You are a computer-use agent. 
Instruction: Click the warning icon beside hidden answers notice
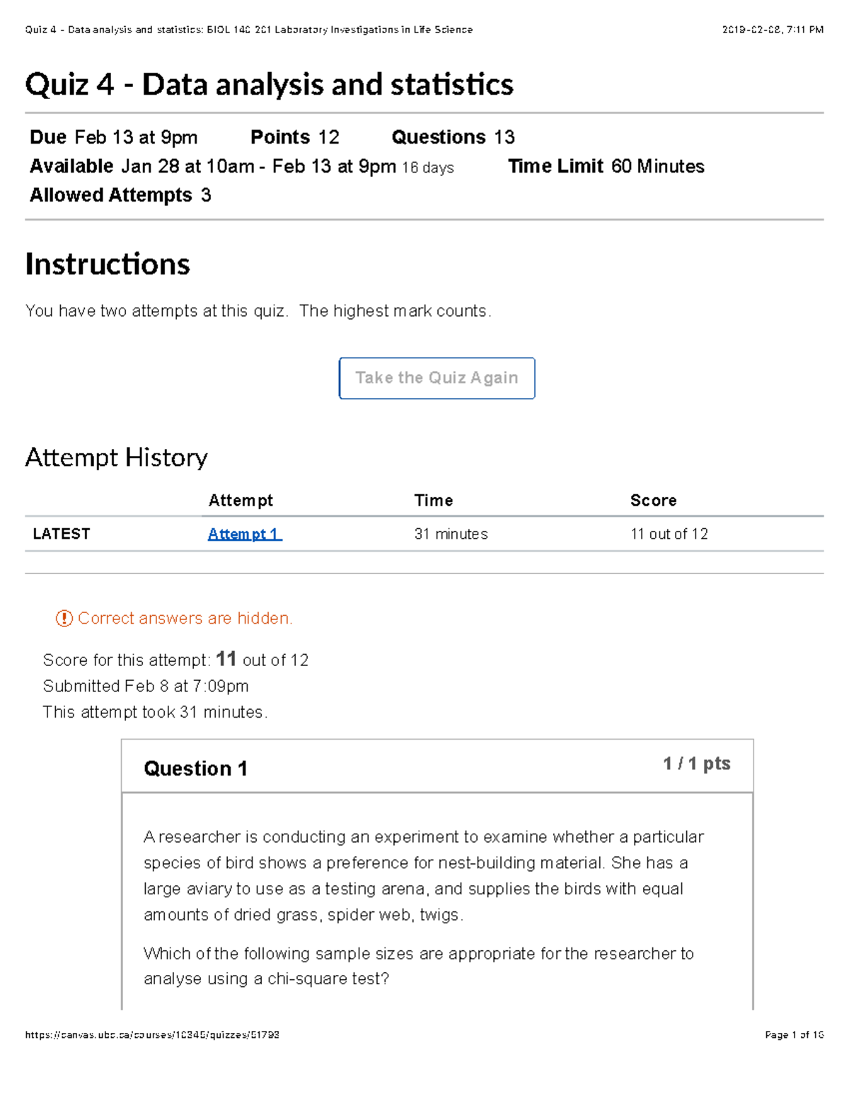point(64,619)
